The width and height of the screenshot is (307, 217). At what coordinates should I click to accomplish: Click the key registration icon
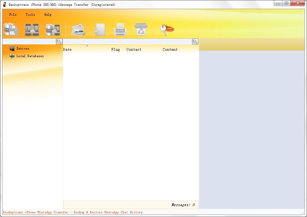[x=167, y=30]
